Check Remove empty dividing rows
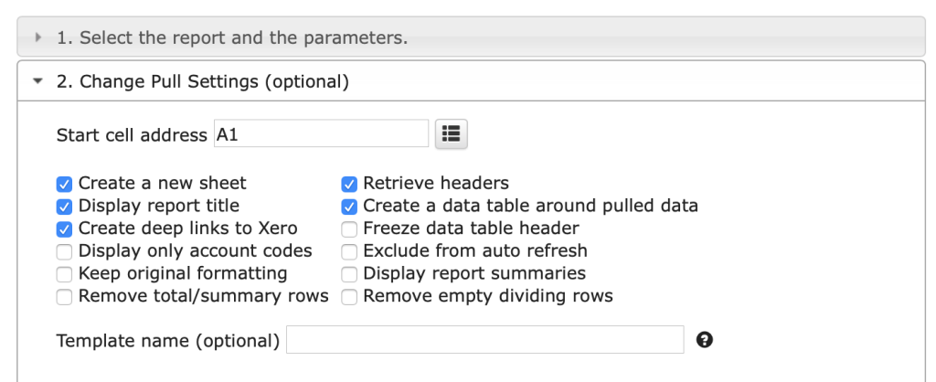The width and height of the screenshot is (936, 382). point(349,296)
